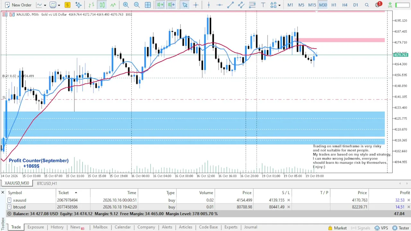Open account profile with notification badge
Image resolution: width=411 pixels, height=231 pixels.
[x=378, y=5]
